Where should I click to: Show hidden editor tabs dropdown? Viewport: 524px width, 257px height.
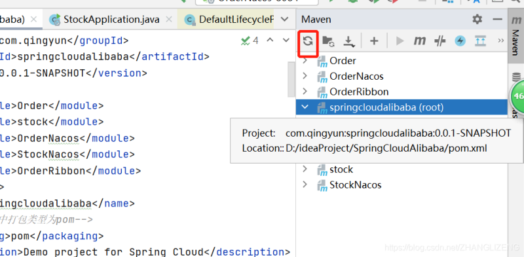tap(284, 20)
